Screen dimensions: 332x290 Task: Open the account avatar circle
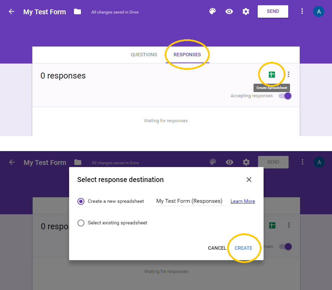click(x=319, y=11)
